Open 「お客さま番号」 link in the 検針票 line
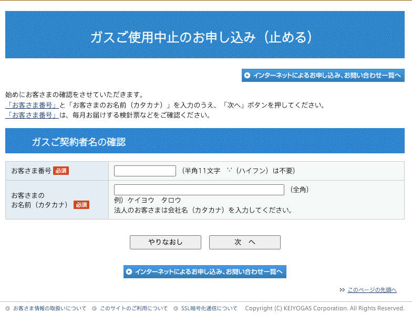412x325 pixels. pyautogui.click(x=32, y=116)
